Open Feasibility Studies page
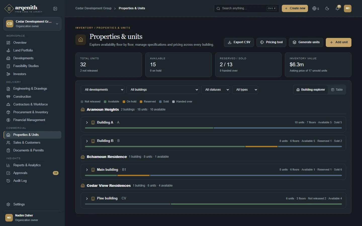Image resolution: width=362 pixels, height=226 pixels. (32, 66)
